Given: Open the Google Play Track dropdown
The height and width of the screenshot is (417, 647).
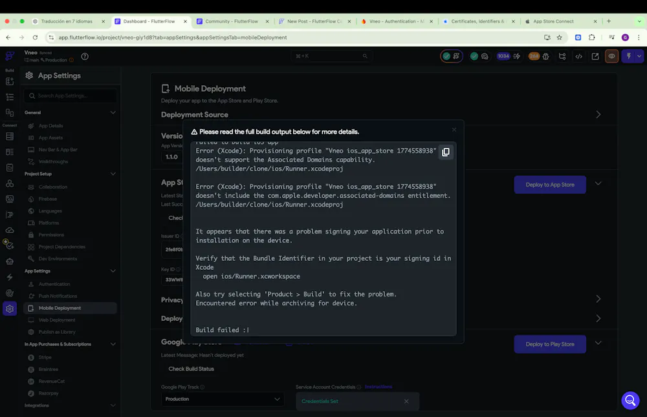Looking at the screenshot, I should tap(223, 399).
